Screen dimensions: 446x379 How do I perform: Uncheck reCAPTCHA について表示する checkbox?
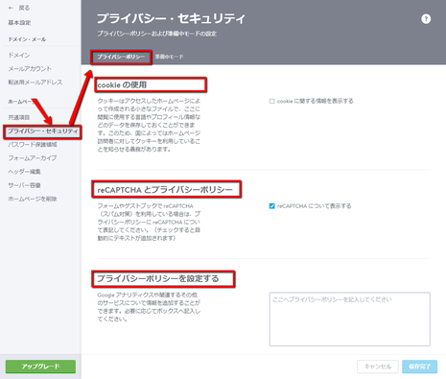coord(271,206)
